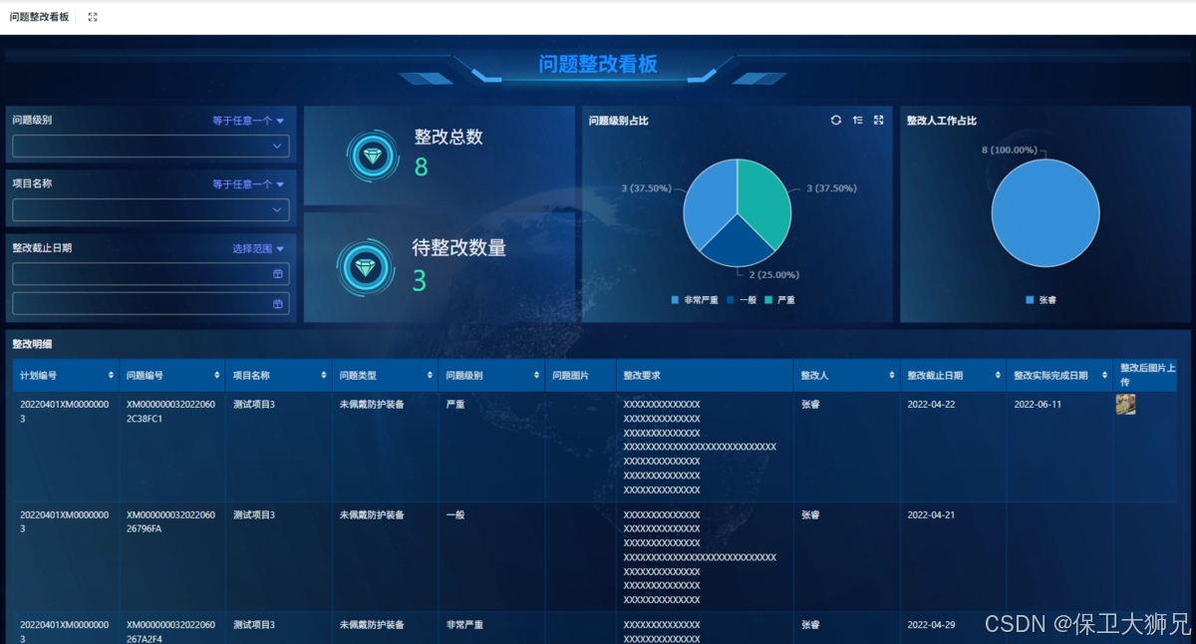
Task: Toggle the 非常严重 legend item
Action: pos(694,300)
